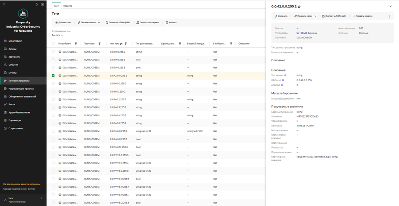Switch to the Правила tab
The height and width of the screenshot is (206, 399).
coord(68,6)
